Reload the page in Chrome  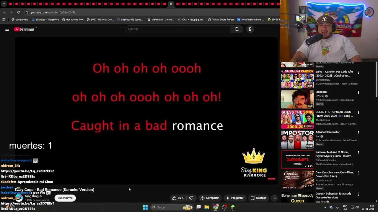18,12
